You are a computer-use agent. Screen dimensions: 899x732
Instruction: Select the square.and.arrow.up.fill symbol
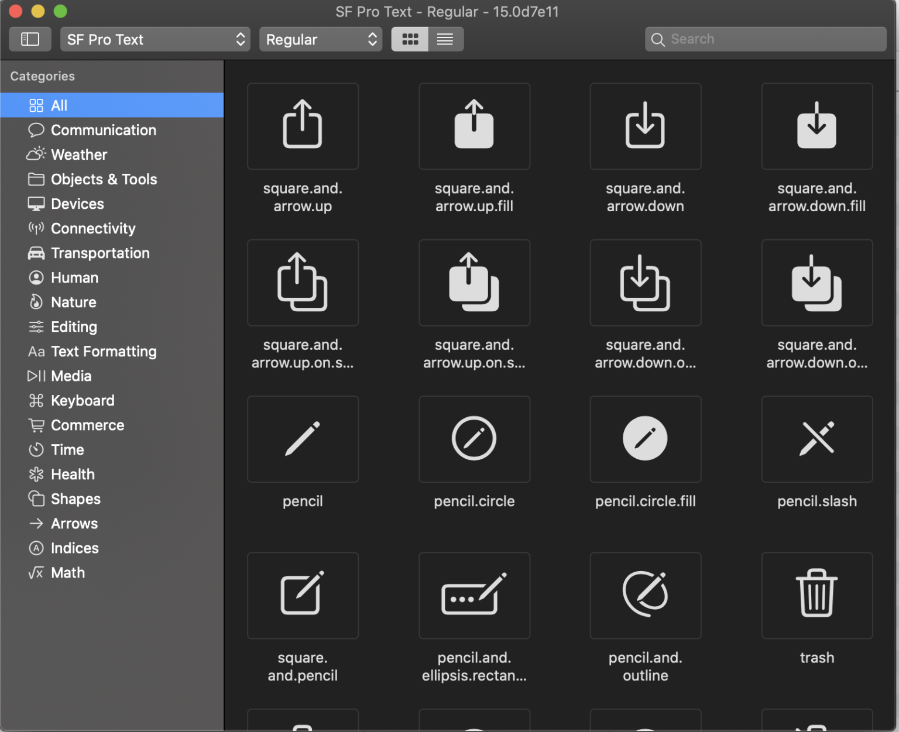click(474, 126)
